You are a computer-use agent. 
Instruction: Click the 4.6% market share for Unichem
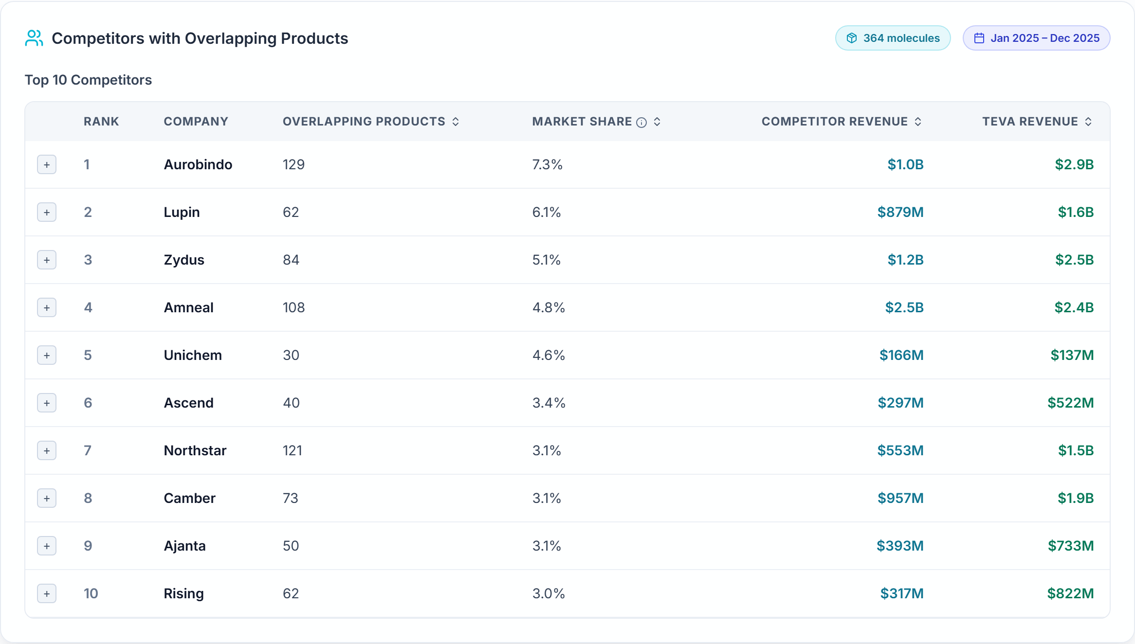click(549, 355)
